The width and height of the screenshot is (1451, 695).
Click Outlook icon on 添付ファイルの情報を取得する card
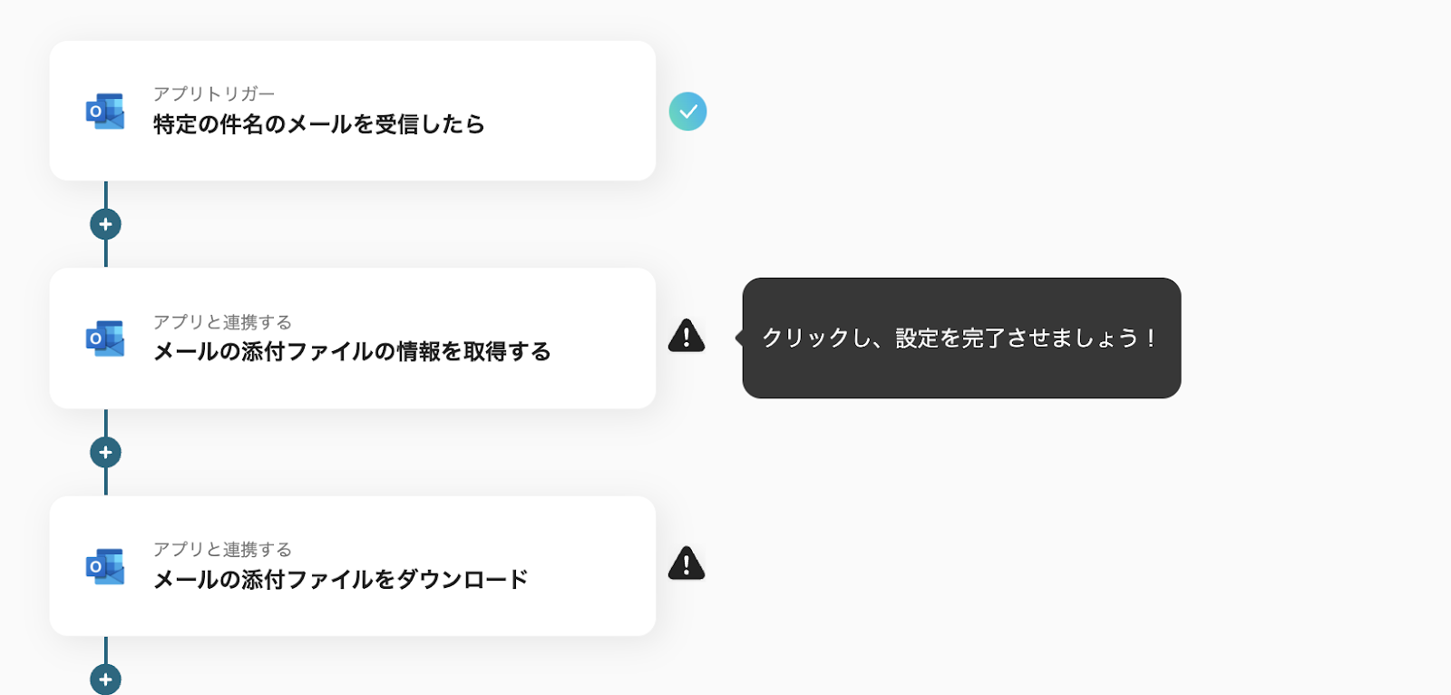[105, 338]
